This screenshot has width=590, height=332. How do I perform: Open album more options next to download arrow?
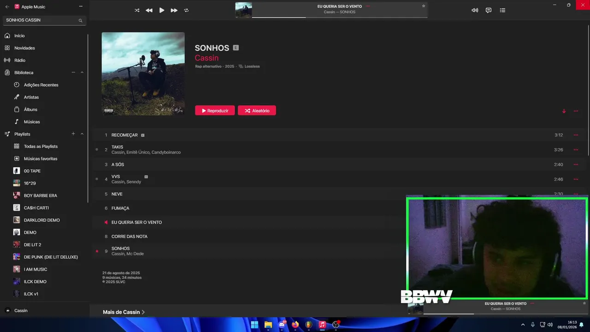coord(576,111)
